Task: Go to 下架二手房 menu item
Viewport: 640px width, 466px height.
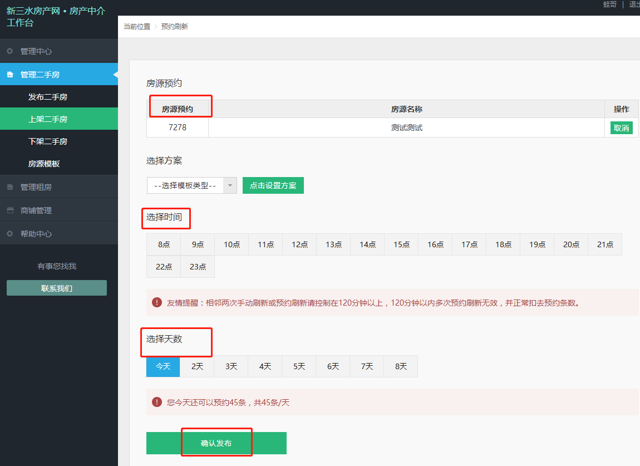Action: click(x=48, y=141)
